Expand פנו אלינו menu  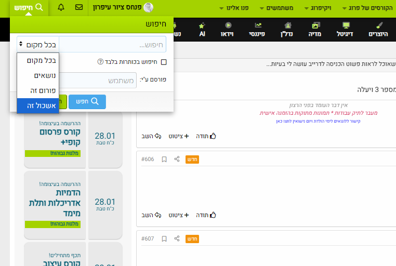(x=234, y=8)
